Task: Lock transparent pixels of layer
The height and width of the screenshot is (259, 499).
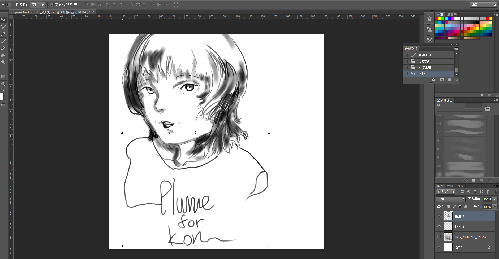Action: [x=448, y=207]
